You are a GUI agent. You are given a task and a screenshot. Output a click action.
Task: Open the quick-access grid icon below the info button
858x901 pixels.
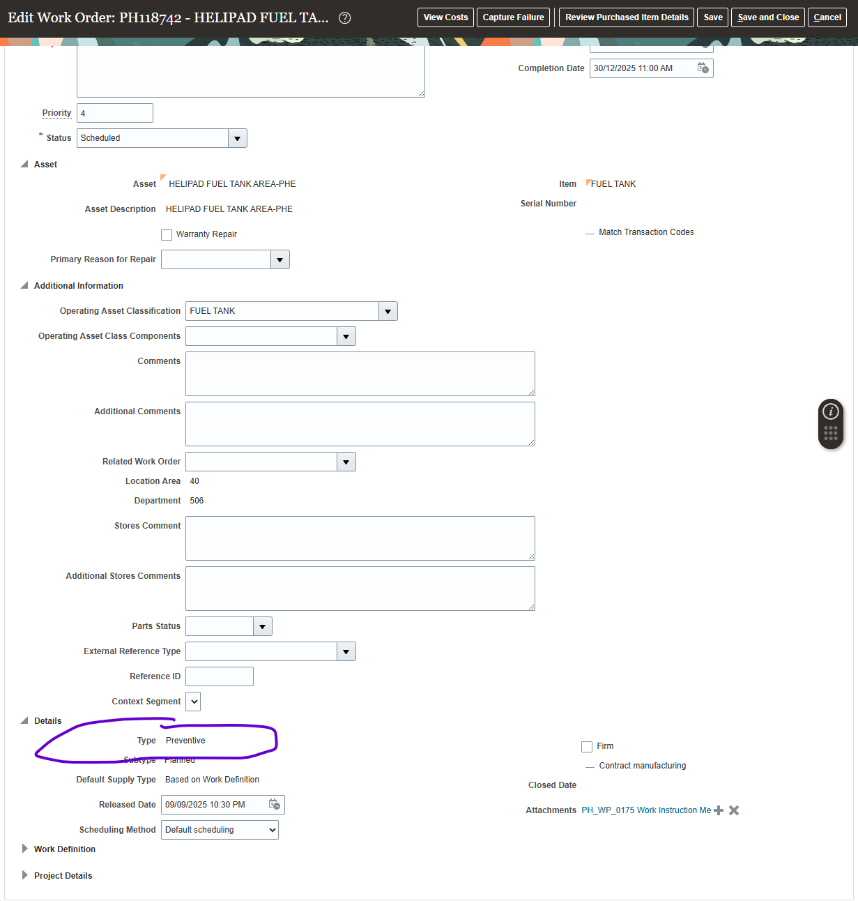(x=830, y=433)
